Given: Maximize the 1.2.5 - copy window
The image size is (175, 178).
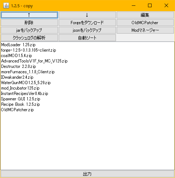Looking at the screenshot, I should (x=150, y=5).
